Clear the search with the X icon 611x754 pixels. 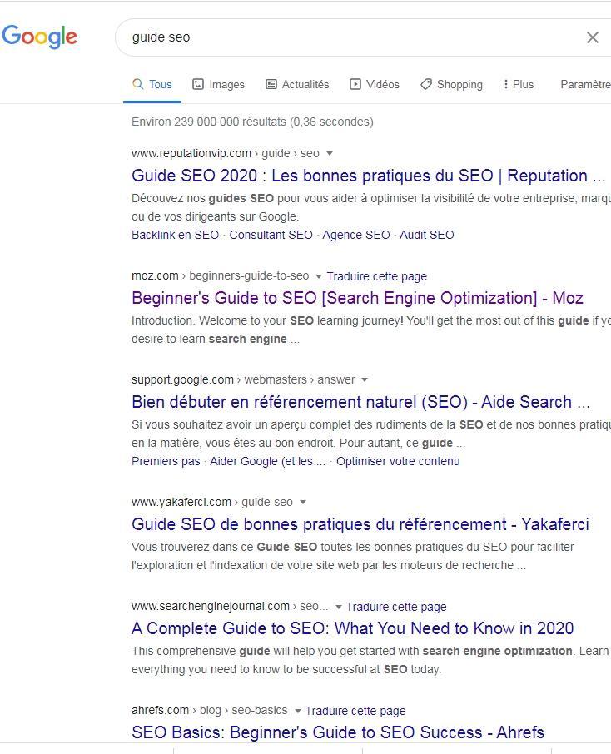coord(593,37)
